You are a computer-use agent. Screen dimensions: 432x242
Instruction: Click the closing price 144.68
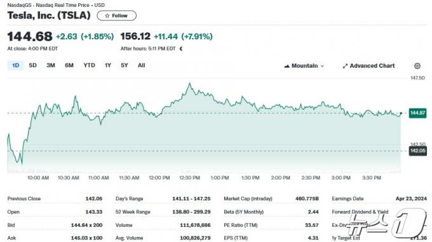tap(30, 37)
